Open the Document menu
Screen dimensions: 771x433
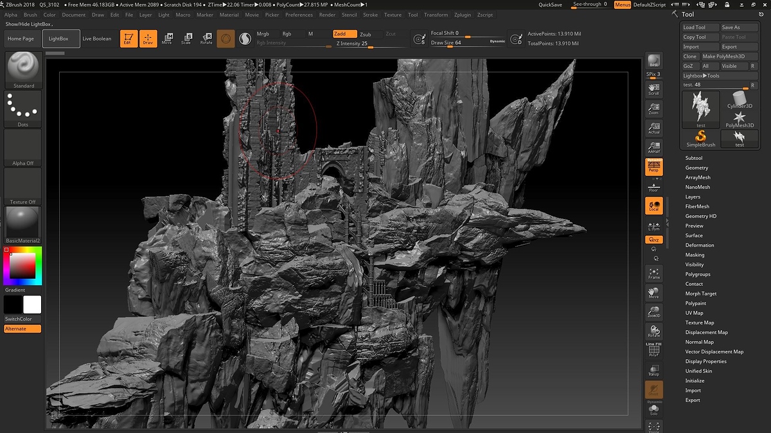click(74, 15)
